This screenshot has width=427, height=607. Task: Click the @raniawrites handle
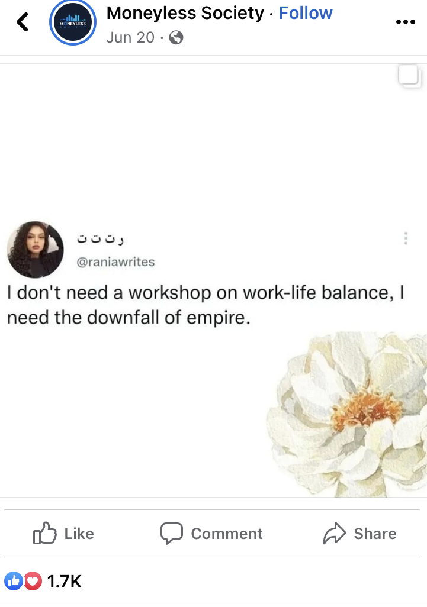click(x=116, y=262)
